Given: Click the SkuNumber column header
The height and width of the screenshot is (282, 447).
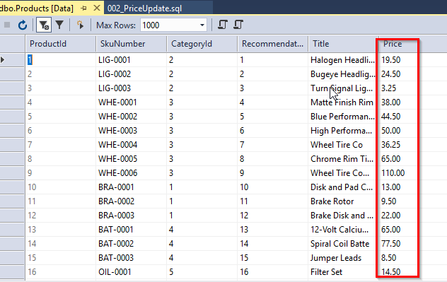Looking at the screenshot, I should 131,44.
